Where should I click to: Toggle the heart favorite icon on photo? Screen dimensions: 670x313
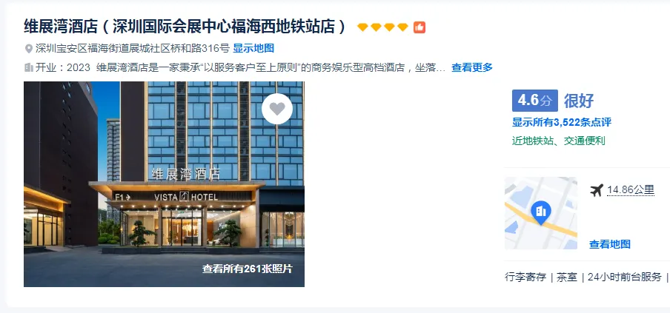[277, 110]
